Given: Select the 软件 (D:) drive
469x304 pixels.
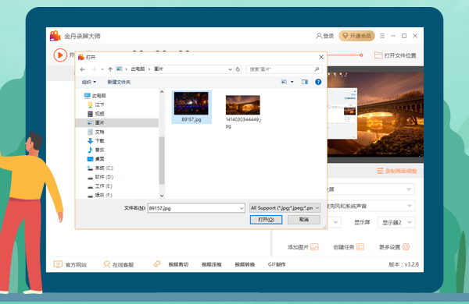Looking at the screenshot, I should tap(100, 177).
